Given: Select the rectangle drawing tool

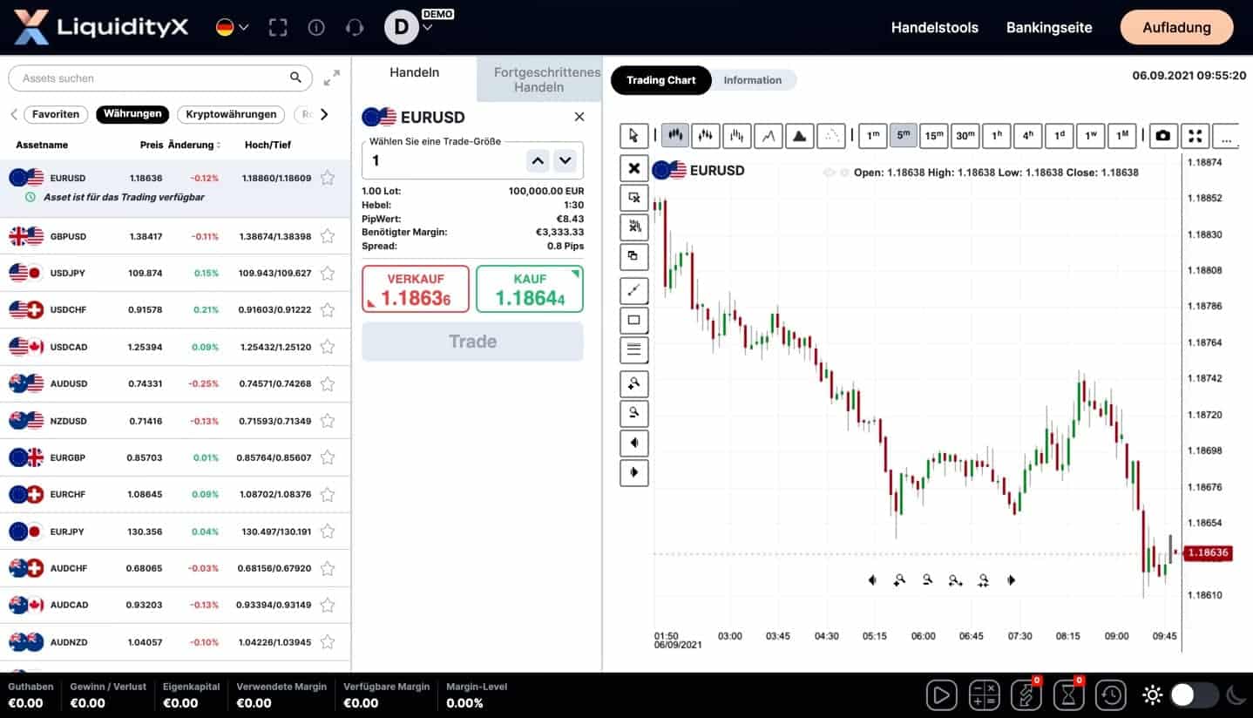Looking at the screenshot, I should (633, 320).
